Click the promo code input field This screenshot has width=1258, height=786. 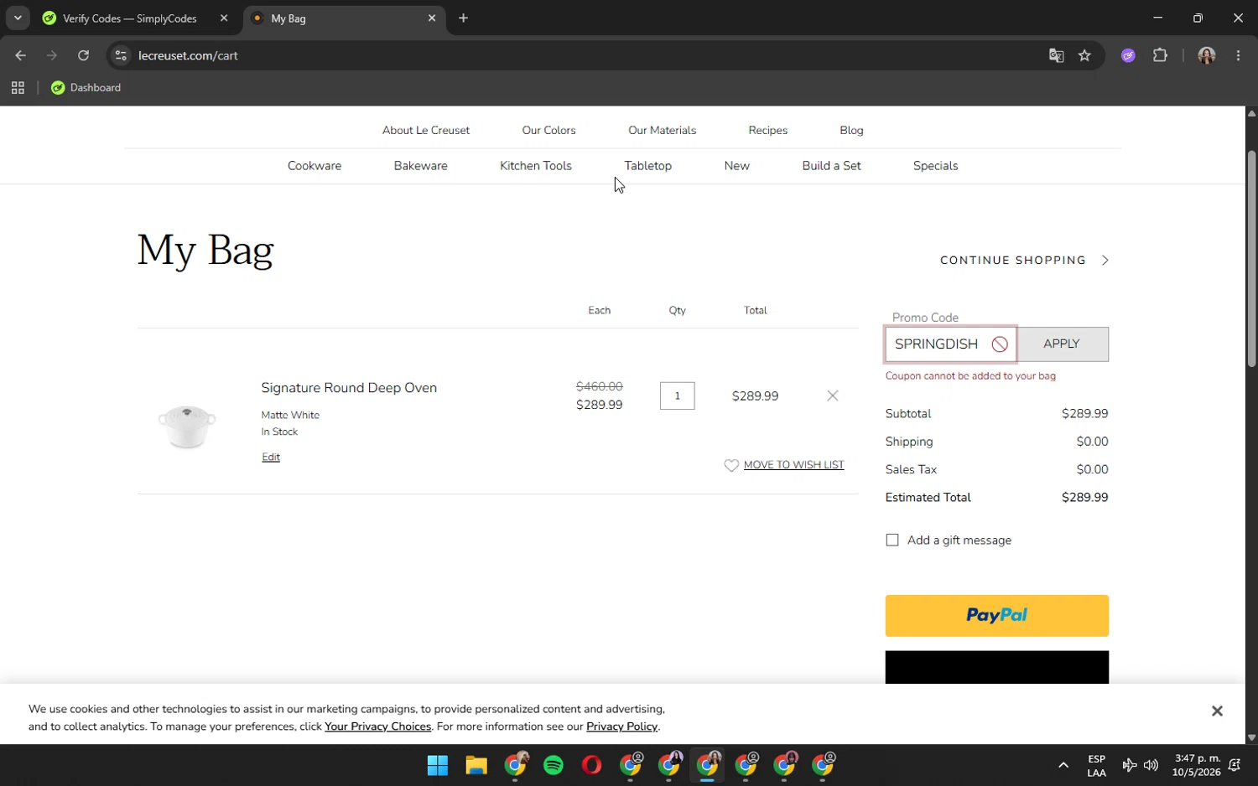coord(950,344)
